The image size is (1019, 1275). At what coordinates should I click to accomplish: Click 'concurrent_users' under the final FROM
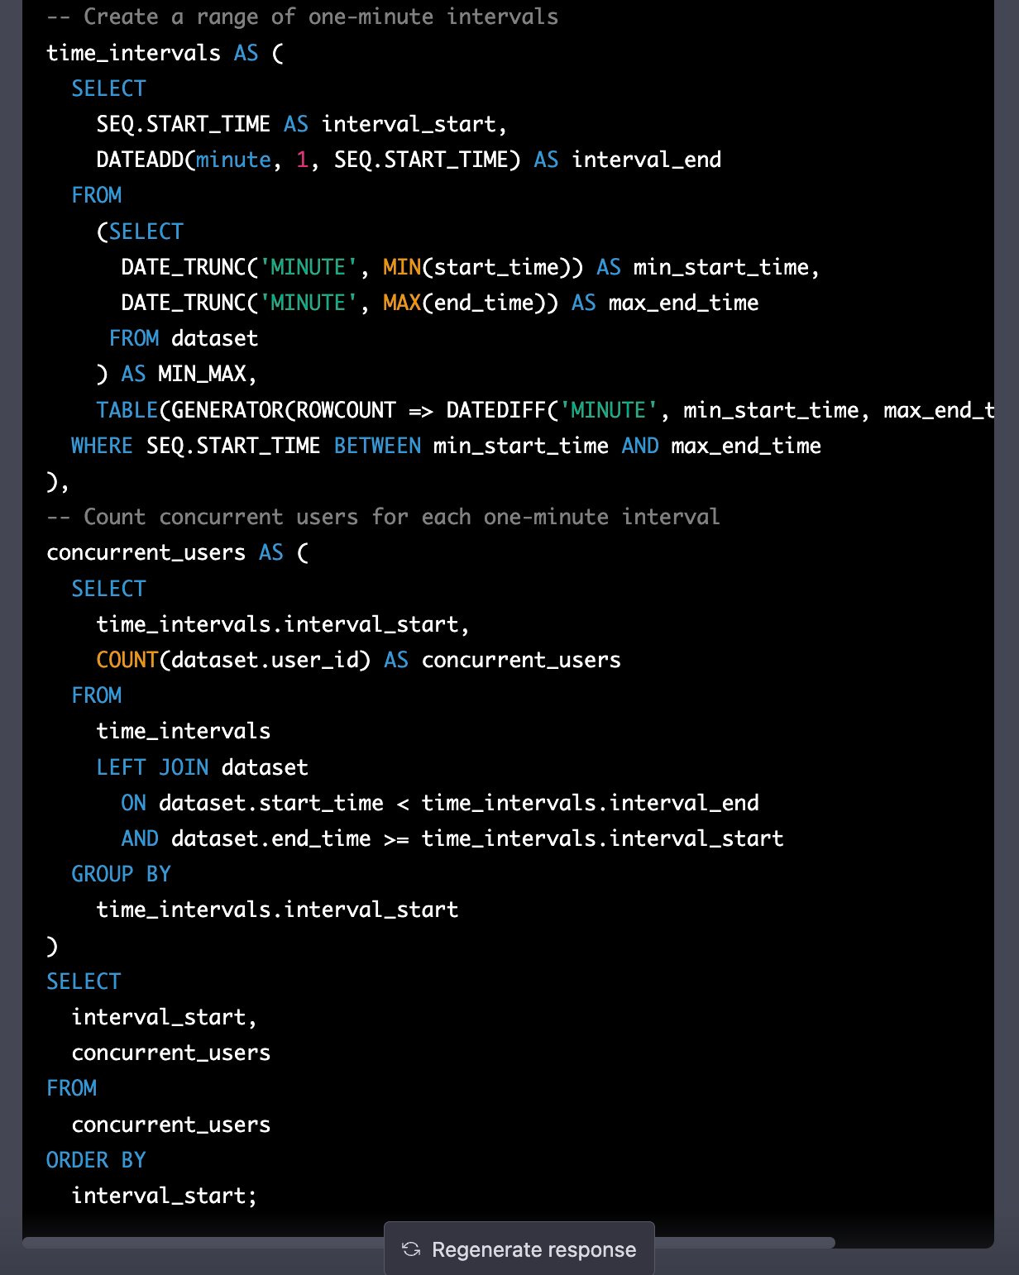171,1125
